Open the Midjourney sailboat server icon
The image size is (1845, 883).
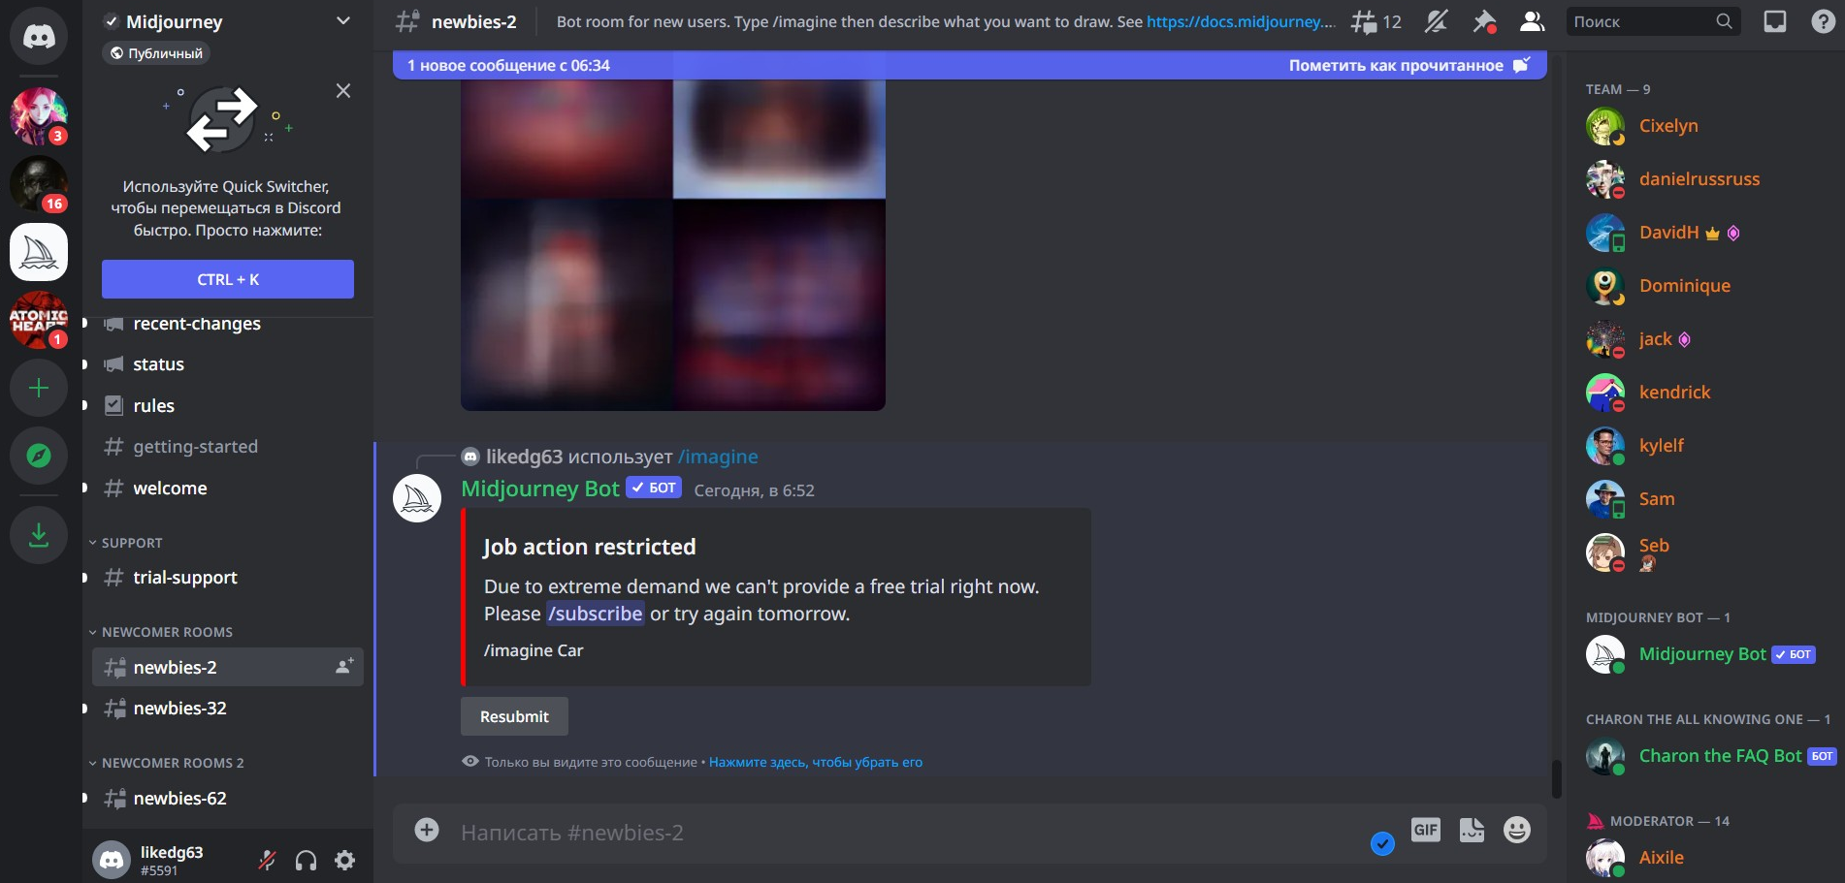[x=39, y=252]
